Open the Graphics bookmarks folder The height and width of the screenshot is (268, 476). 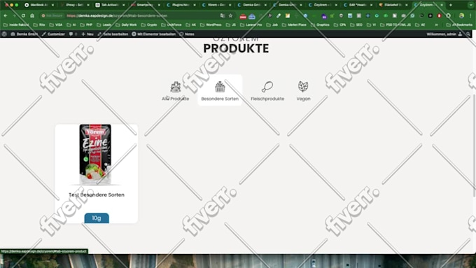coord(321,24)
